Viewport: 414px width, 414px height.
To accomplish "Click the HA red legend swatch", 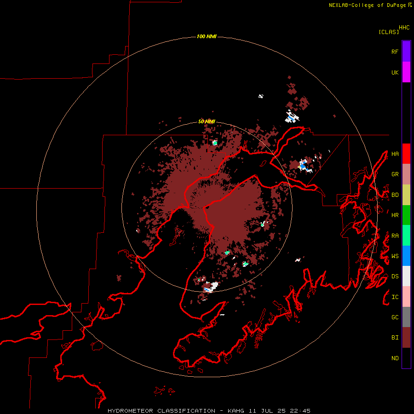I will (406, 154).
